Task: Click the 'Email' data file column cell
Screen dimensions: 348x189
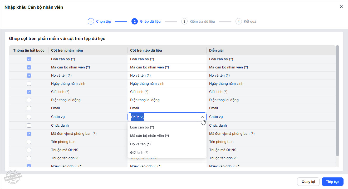Action: coord(166,108)
